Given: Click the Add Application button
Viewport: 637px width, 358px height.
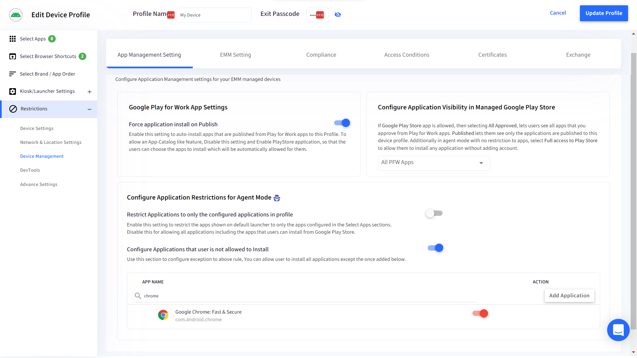Looking at the screenshot, I should point(569,295).
